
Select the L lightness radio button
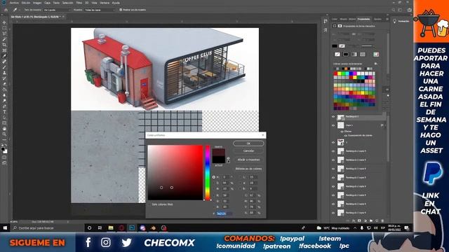[241, 177]
